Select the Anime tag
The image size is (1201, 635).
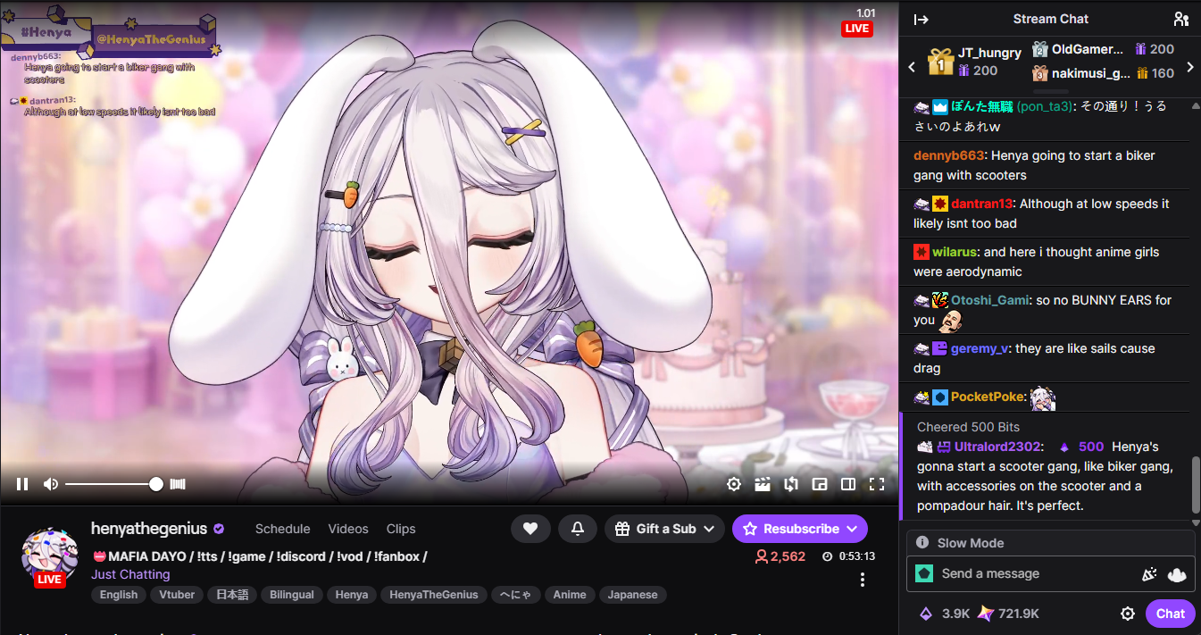pos(570,595)
